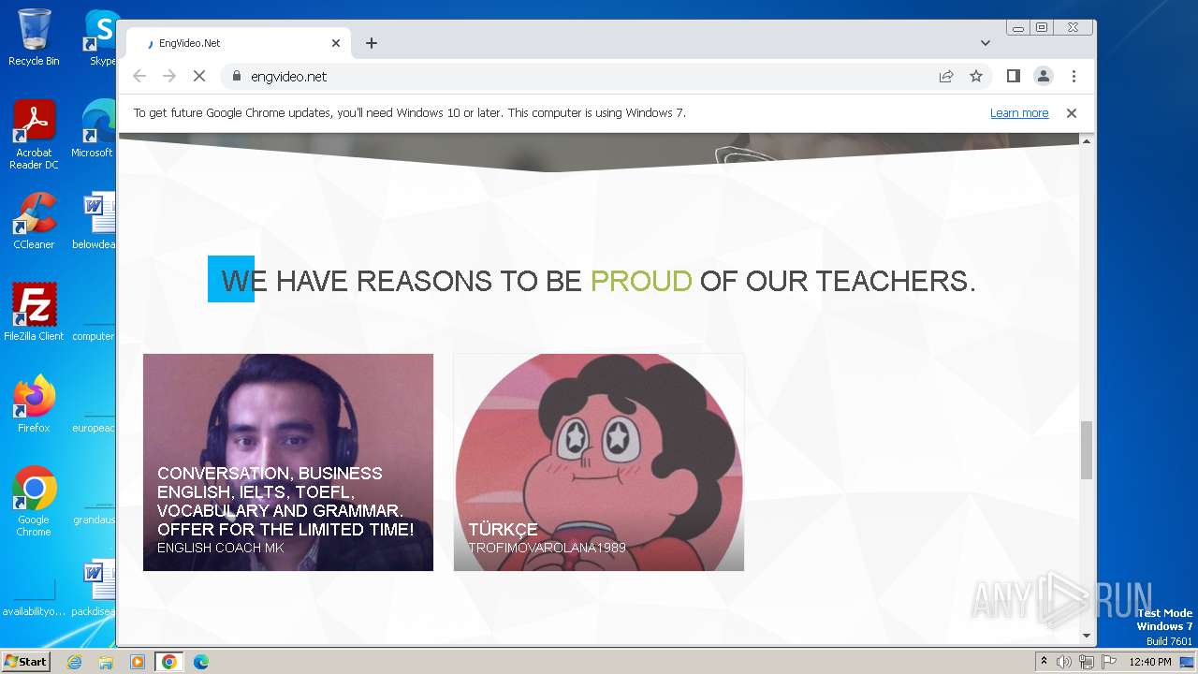Launch Edge from the taskbar
Screen dimensions: 1198x674
(x=201, y=662)
